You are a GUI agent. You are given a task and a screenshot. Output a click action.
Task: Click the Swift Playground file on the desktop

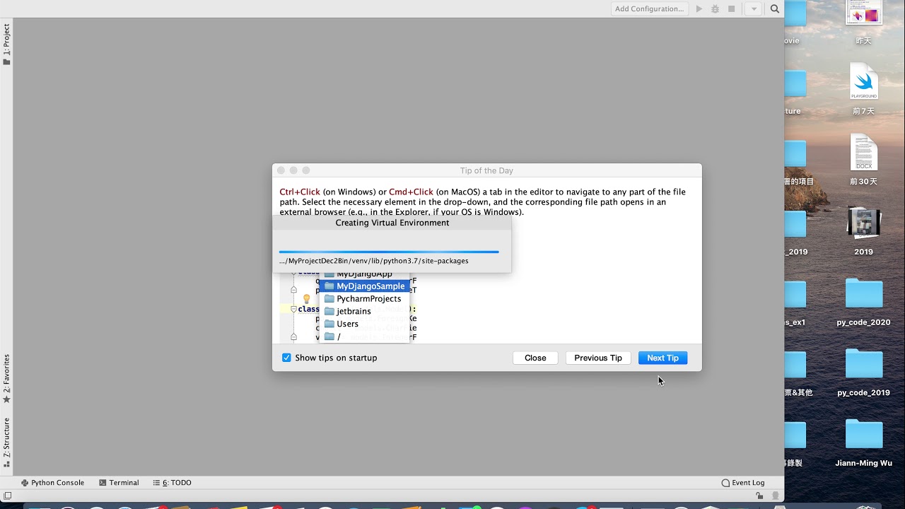click(863, 81)
